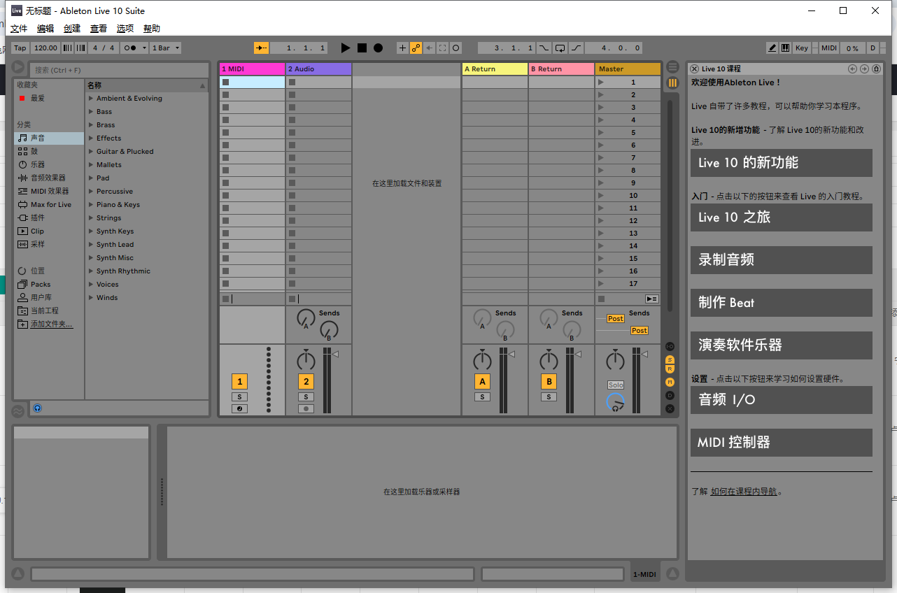
Task: Expand the Winds folder
Action: coord(91,298)
